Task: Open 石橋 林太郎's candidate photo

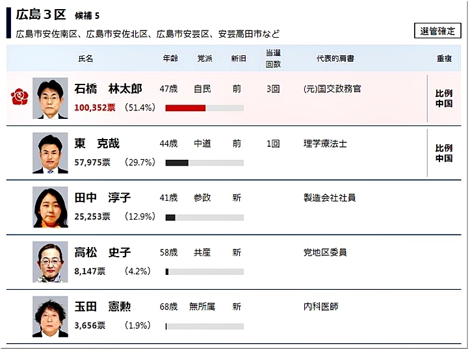Action: pyautogui.click(x=50, y=98)
